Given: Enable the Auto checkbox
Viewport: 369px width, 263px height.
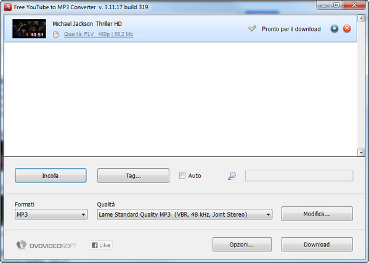Looking at the screenshot, I should click(182, 176).
